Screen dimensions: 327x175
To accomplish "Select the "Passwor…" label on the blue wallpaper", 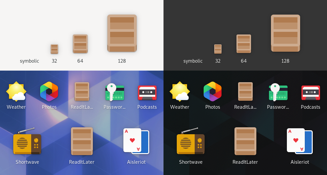I will point(114,107).
